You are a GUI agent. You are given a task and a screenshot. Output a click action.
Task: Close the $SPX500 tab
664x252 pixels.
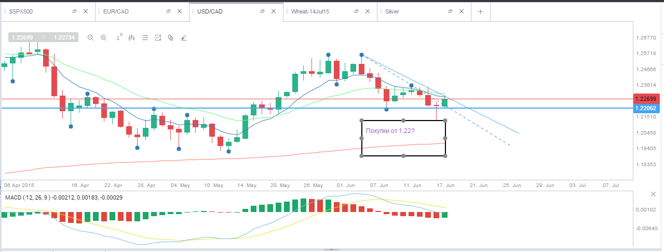(x=86, y=11)
